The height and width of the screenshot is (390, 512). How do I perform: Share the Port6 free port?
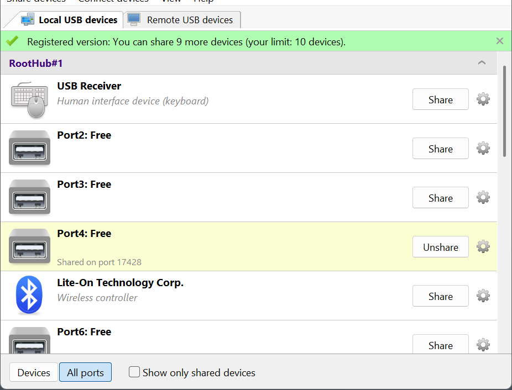[440, 345]
